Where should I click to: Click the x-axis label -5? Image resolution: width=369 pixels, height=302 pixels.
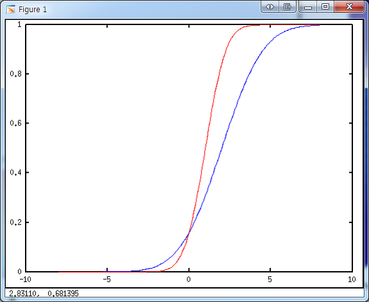[x=107, y=280]
